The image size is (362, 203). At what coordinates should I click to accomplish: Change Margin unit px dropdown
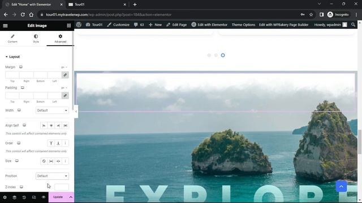click(64, 67)
